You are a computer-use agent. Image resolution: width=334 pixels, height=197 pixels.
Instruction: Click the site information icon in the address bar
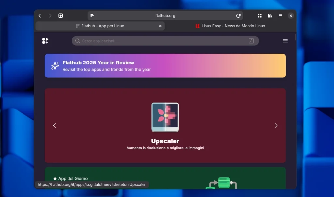[92, 15]
